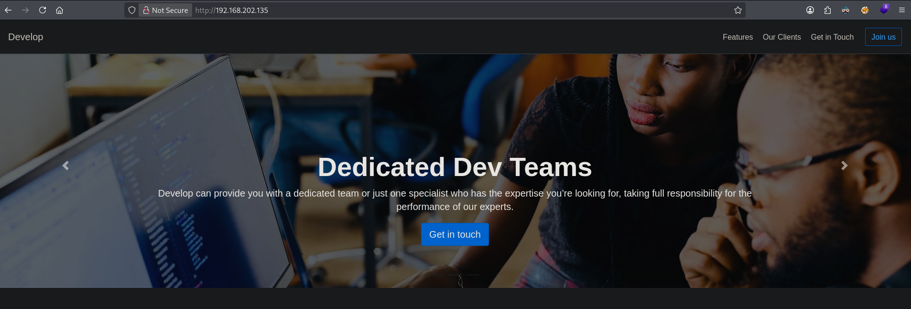Open the Firefox hamburger application menu

pos(901,10)
